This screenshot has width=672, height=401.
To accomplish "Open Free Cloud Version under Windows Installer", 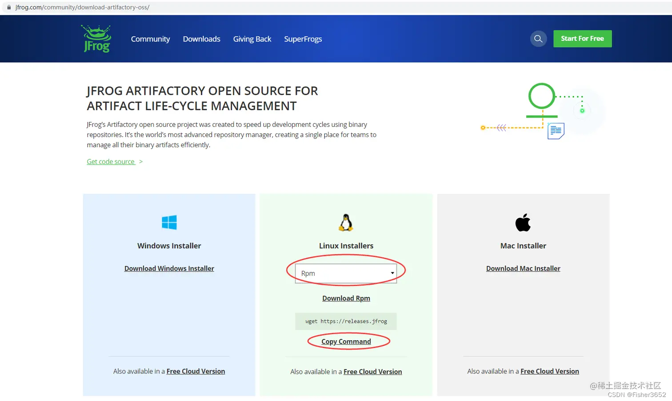I will pyautogui.click(x=196, y=371).
